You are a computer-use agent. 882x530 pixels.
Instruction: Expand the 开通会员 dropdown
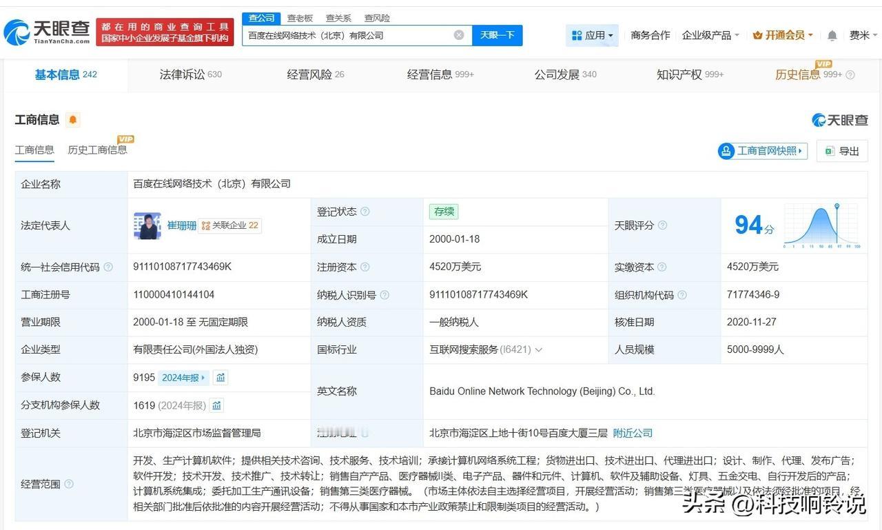point(783,35)
